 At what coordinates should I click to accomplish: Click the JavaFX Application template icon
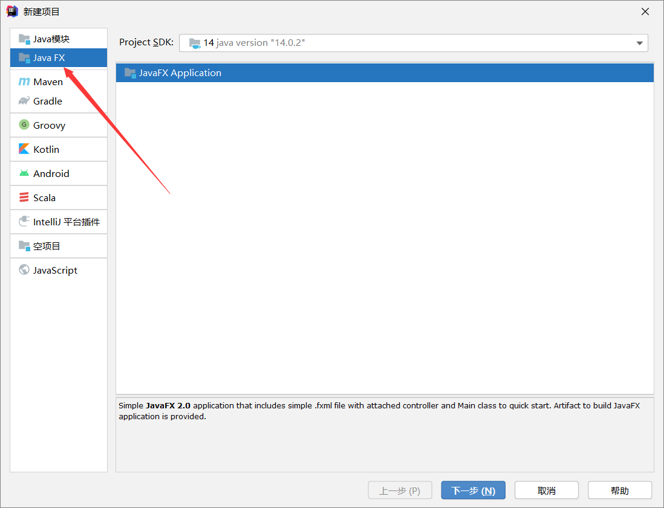(130, 72)
